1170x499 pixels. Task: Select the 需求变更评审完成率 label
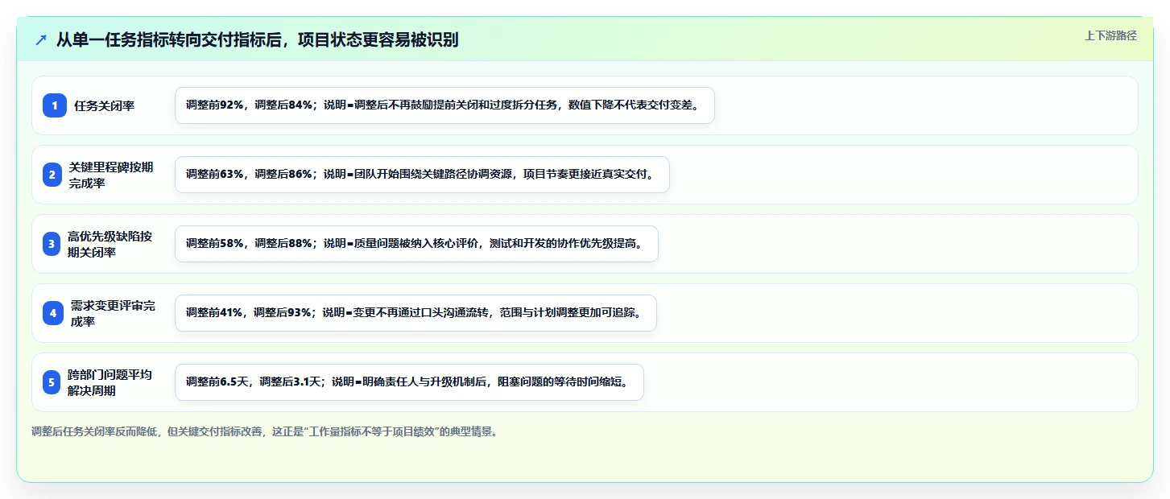tap(113, 313)
